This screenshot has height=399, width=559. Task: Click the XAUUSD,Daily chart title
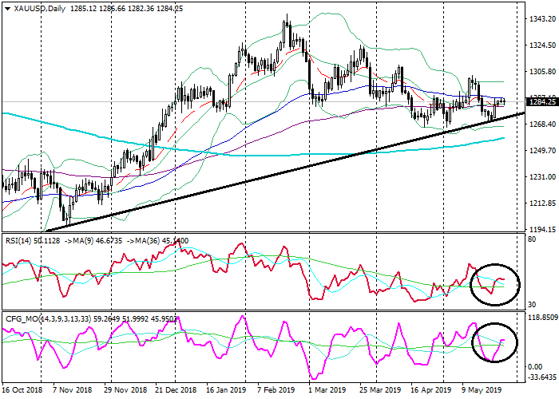tap(36, 7)
